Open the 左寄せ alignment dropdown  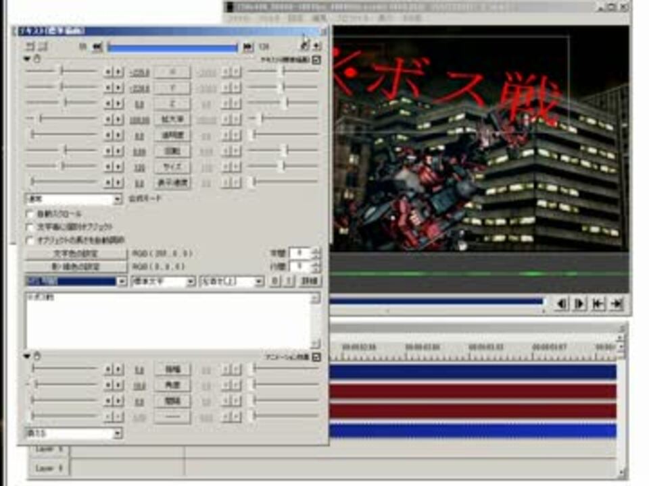pos(231,281)
